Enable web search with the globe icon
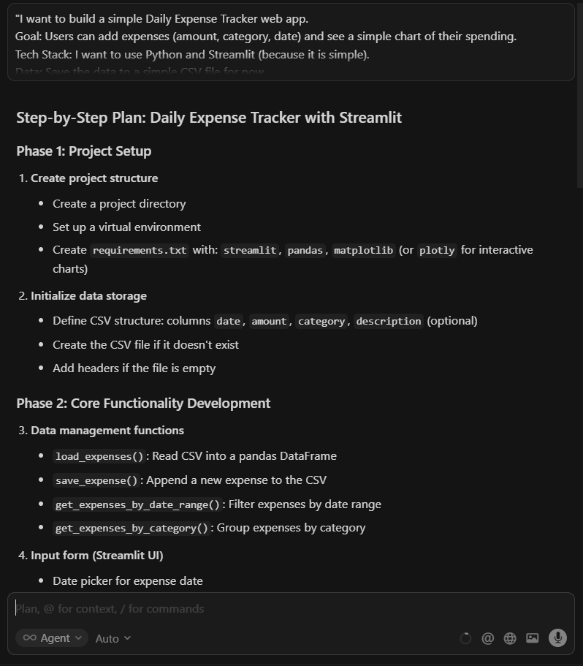 tap(510, 637)
